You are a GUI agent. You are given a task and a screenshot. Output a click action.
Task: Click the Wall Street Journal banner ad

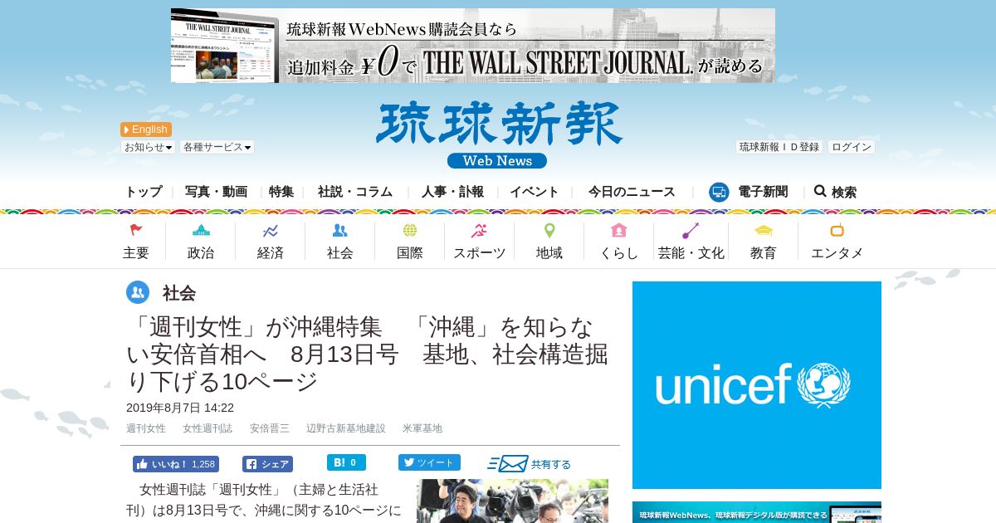(x=473, y=46)
